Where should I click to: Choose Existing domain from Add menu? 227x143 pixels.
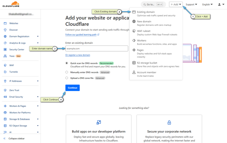point(156,14)
